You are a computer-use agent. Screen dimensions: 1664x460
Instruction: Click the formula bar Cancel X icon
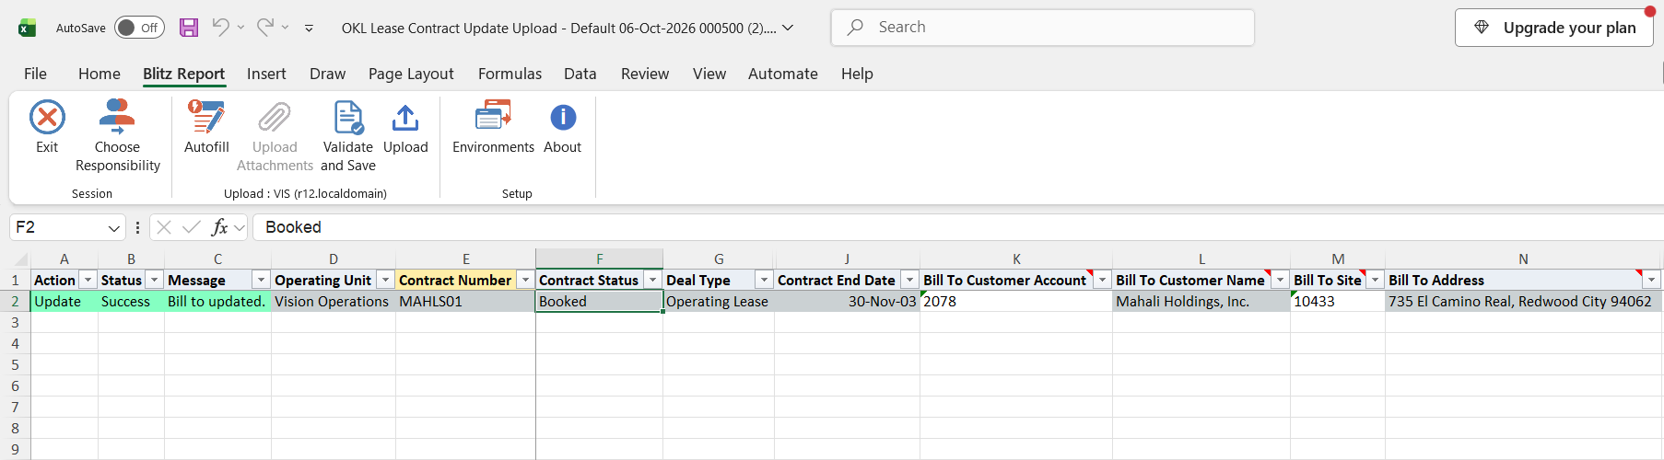tap(164, 227)
